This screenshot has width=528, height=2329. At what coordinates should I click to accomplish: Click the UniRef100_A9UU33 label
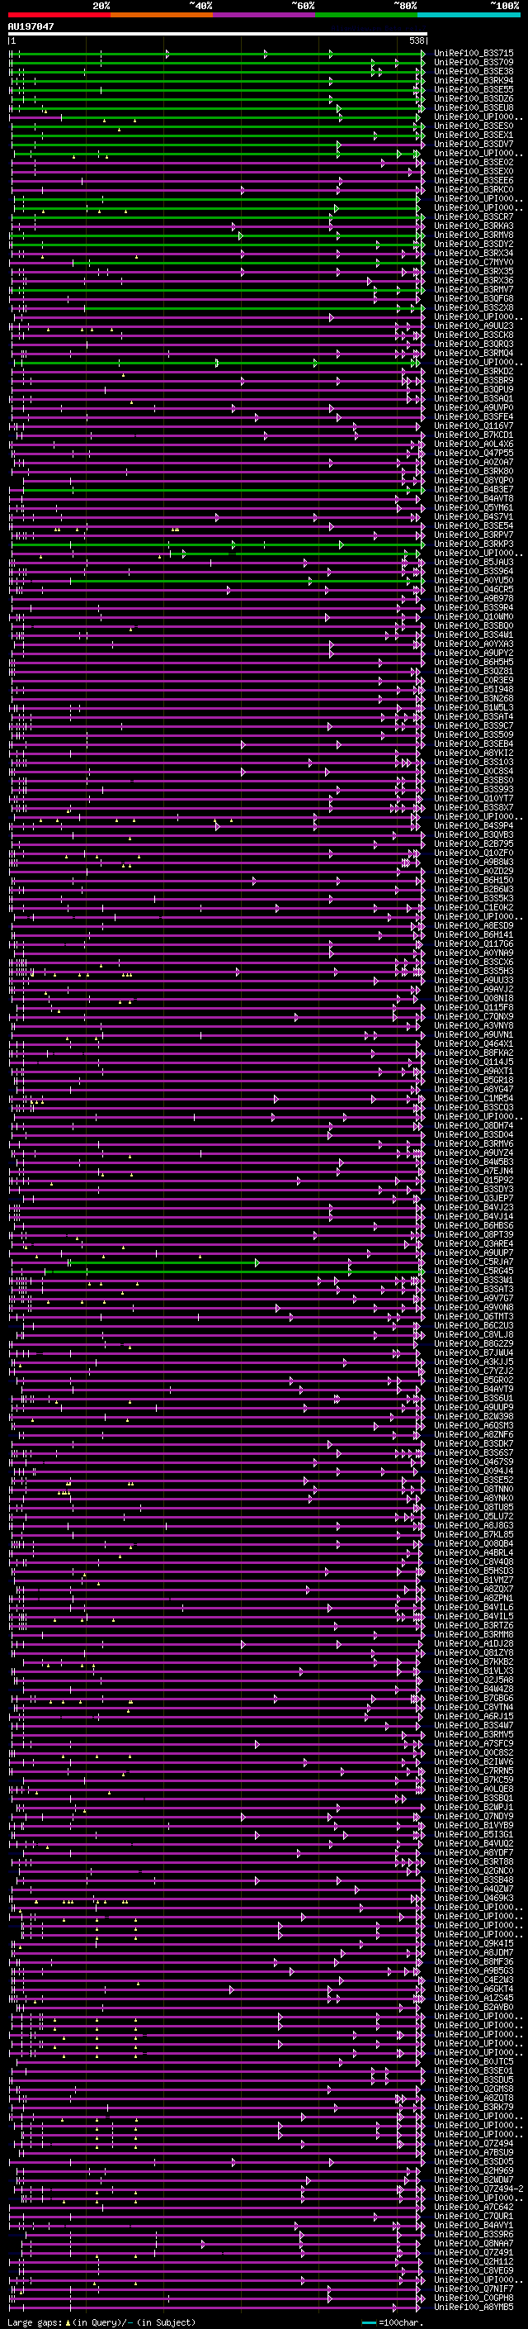tap(474, 979)
